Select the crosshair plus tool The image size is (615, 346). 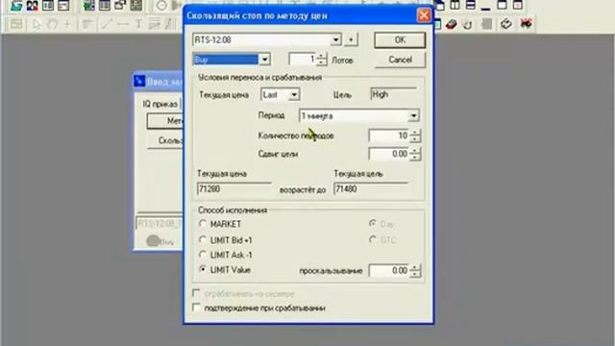coord(67,24)
